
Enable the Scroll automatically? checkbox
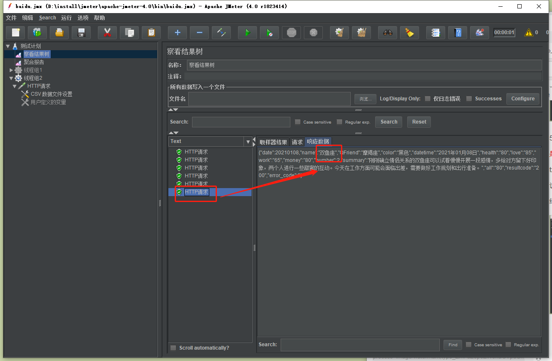click(x=173, y=348)
